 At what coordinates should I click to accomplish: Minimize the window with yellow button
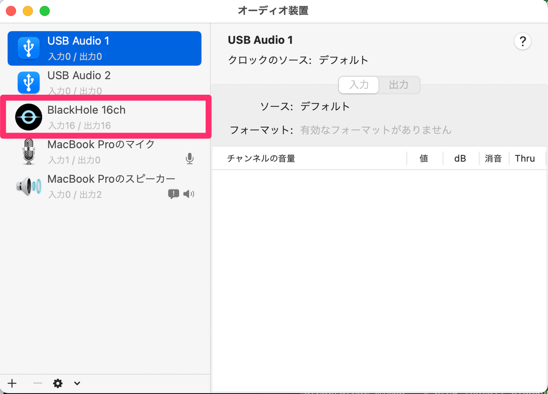click(28, 11)
